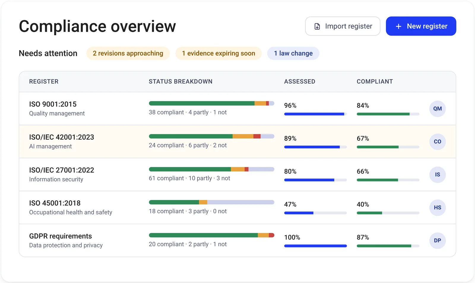475x283 pixels.
Task: Open the ISO/IEC 27001:2022 register
Action: (x=237, y=174)
